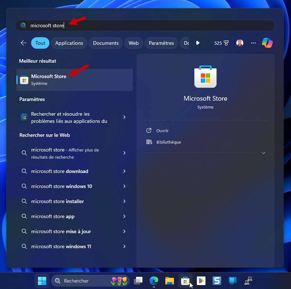The height and width of the screenshot is (289, 291).
Task: Switch to the Documents filter tab
Action: [x=106, y=43]
